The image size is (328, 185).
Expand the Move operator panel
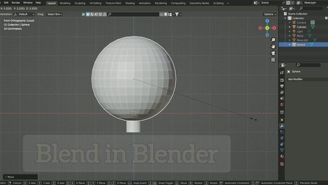pos(20,177)
